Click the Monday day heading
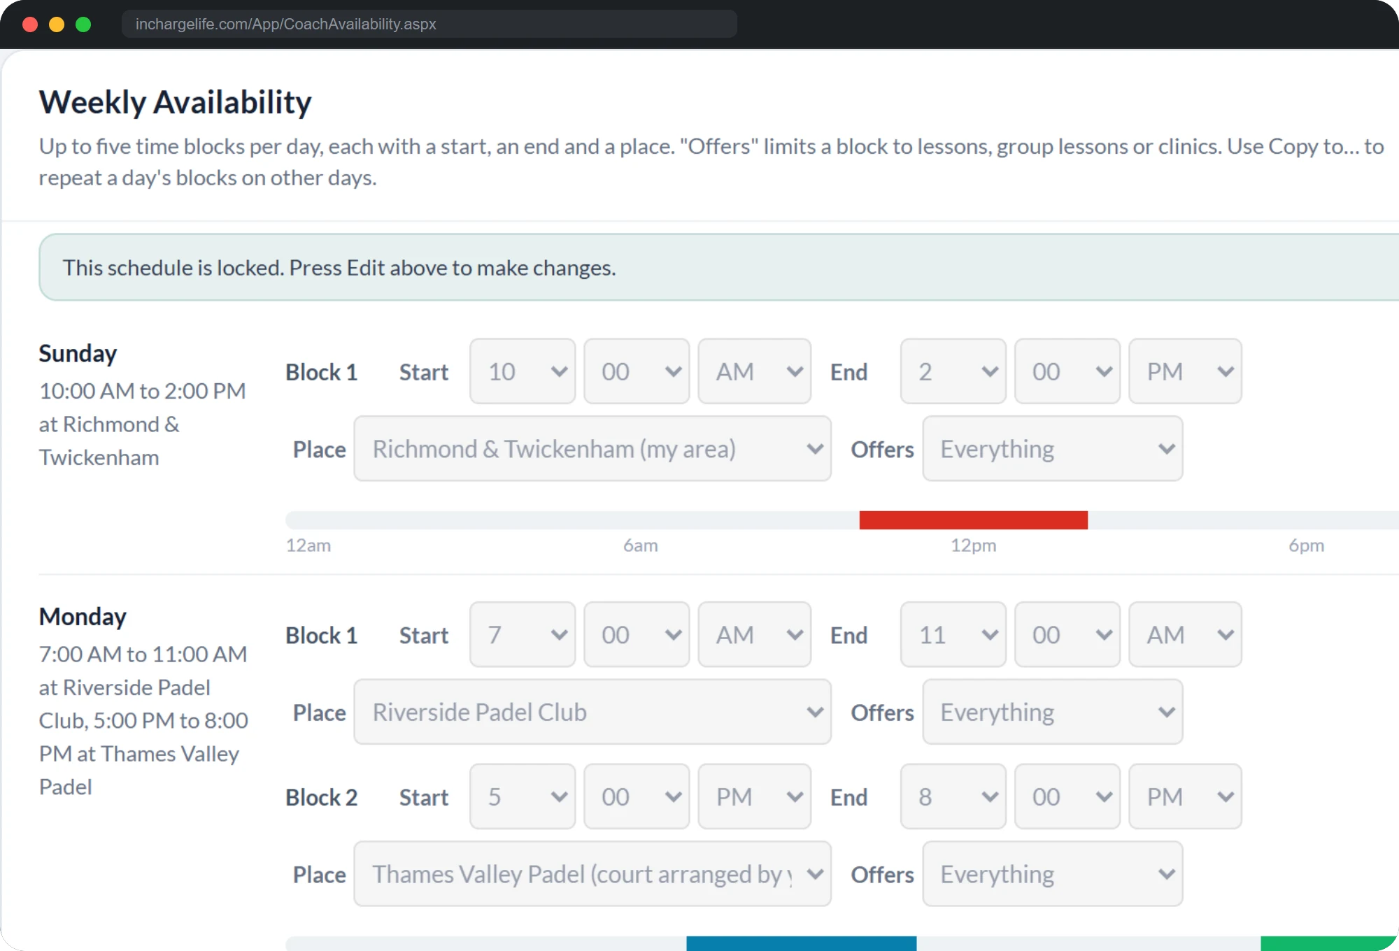 point(83,616)
